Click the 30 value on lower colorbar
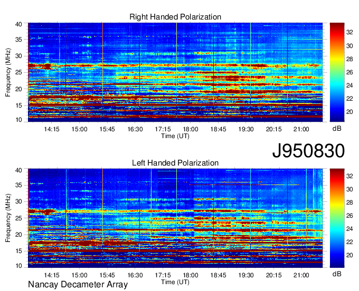The height and width of the screenshot is (291, 359). click(349, 189)
